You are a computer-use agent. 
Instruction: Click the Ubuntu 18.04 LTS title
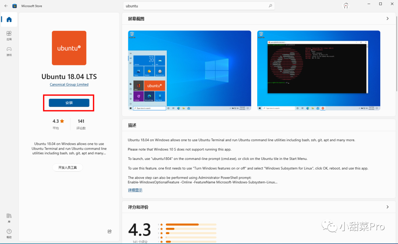69,76
